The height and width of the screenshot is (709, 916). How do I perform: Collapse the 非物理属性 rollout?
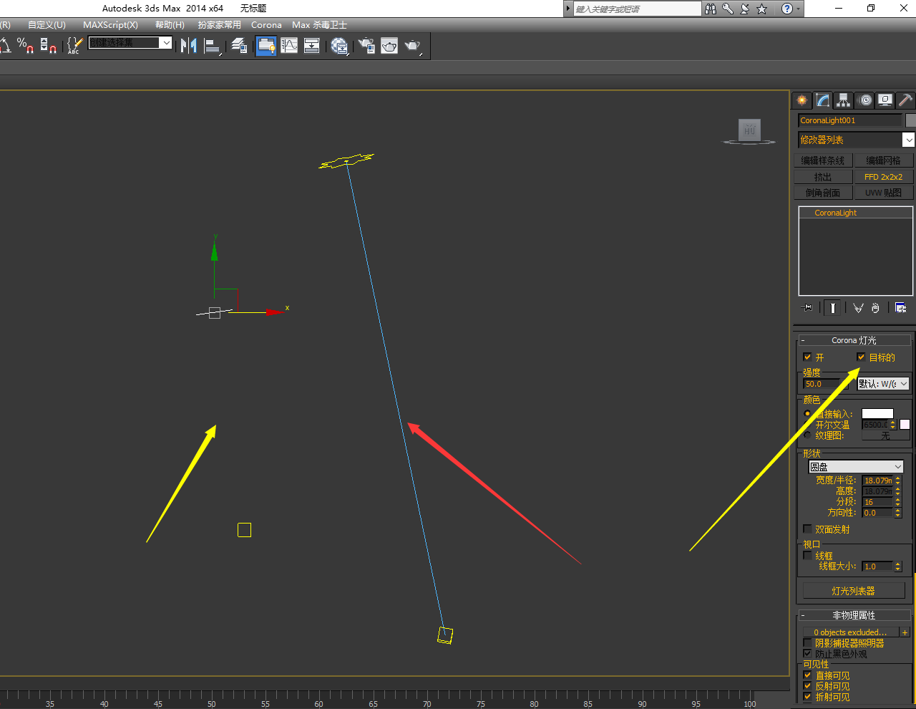click(854, 615)
